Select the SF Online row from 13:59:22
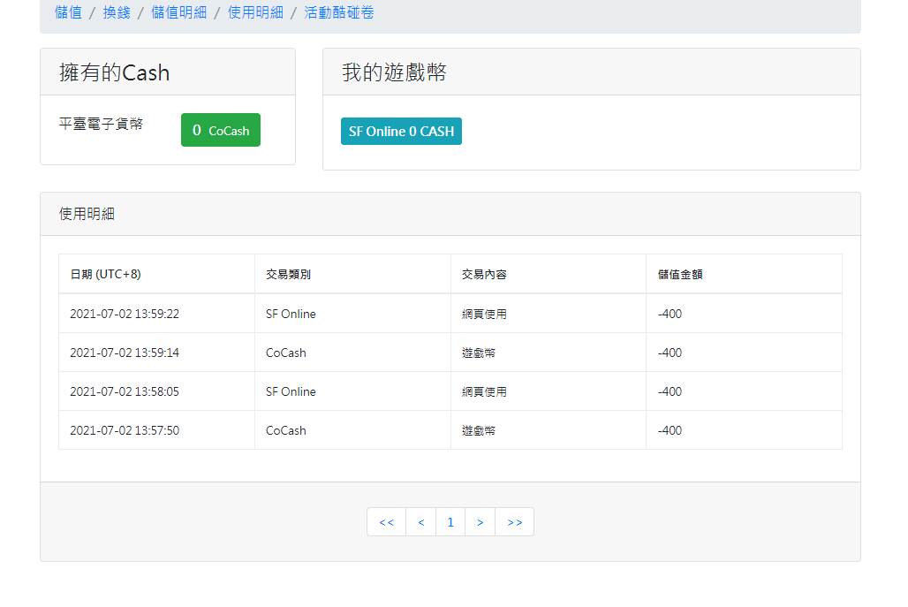The width and height of the screenshot is (908, 607). click(353, 313)
